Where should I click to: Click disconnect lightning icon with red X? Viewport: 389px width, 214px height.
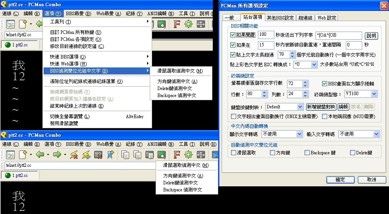(74, 155)
